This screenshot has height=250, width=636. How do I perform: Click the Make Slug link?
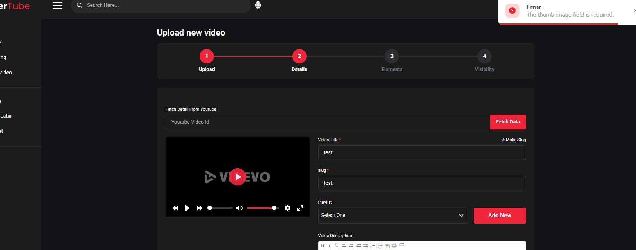coord(514,140)
